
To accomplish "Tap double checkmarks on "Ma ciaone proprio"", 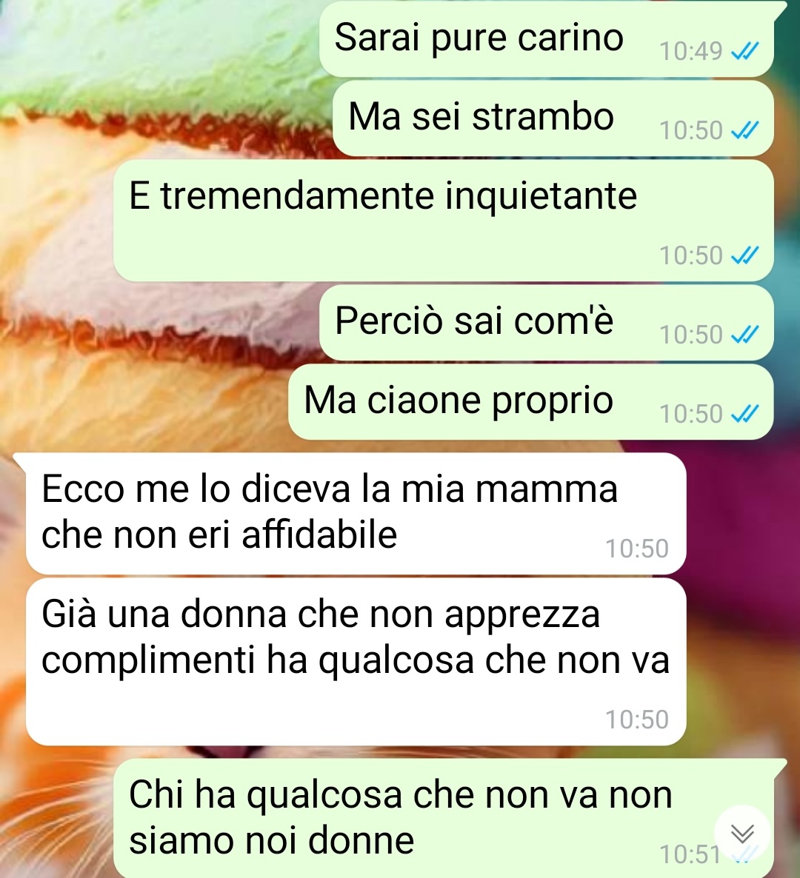I will pos(745,415).
